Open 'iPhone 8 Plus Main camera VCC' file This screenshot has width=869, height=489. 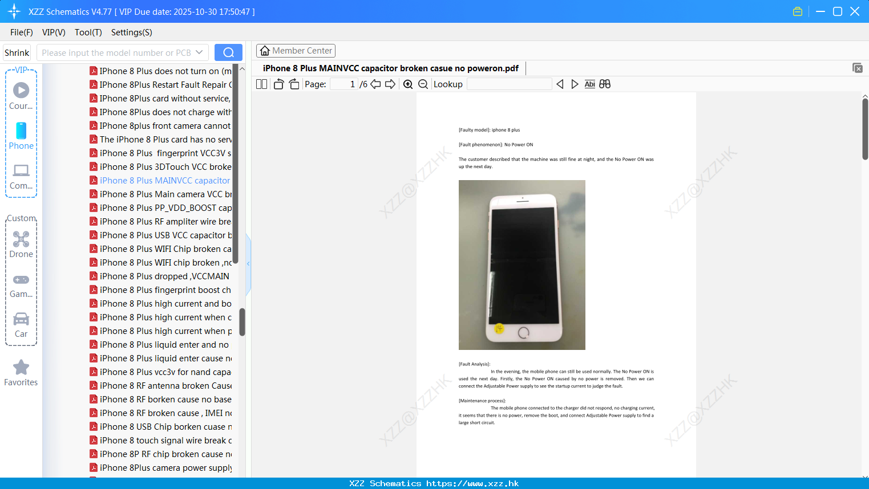[161, 194]
